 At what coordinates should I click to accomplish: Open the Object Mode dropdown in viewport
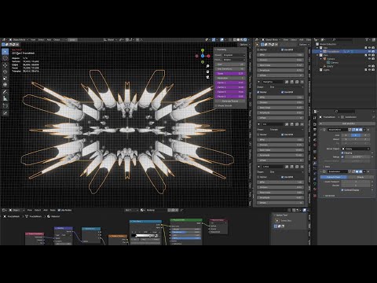point(19,40)
